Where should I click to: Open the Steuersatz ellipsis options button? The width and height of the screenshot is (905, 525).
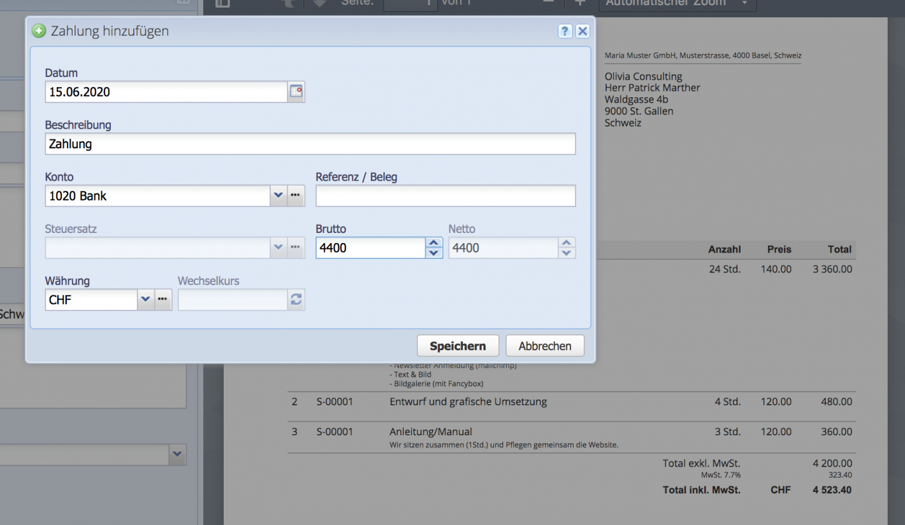click(x=295, y=247)
